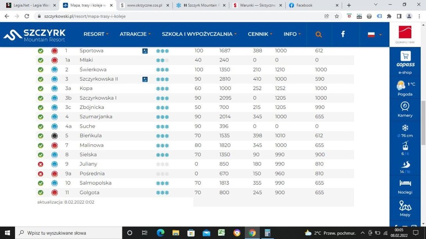Screen dimensions: 426x239
Task: Expand the ATRAKCJE menu
Action: tap(135, 34)
